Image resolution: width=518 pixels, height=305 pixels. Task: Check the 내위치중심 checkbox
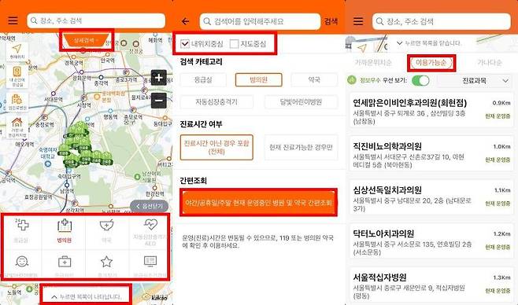185,43
